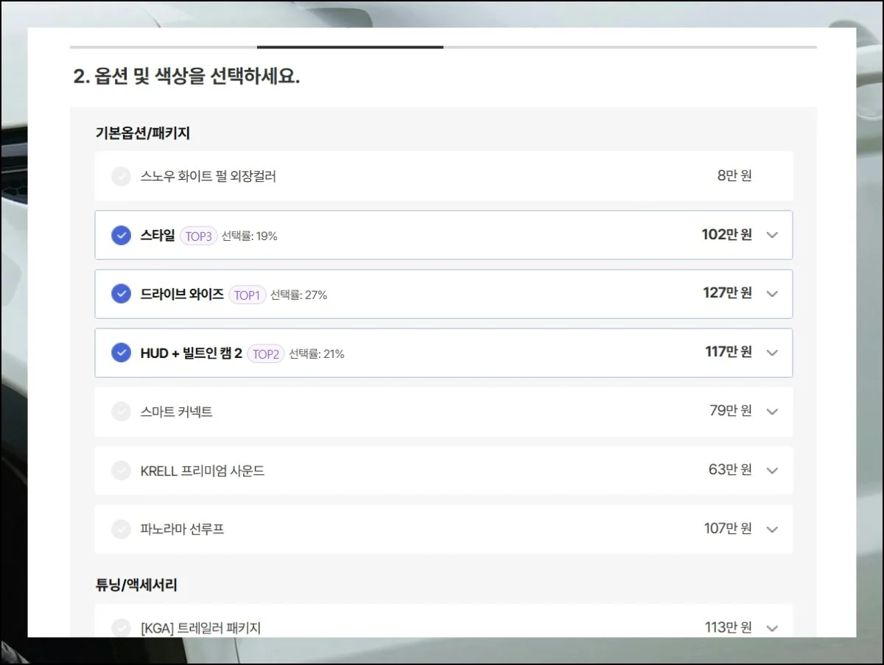Screen dimensions: 884x665
Task: Expand the 스타일 package details chevron
Action: pyautogui.click(x=772, y=235)
